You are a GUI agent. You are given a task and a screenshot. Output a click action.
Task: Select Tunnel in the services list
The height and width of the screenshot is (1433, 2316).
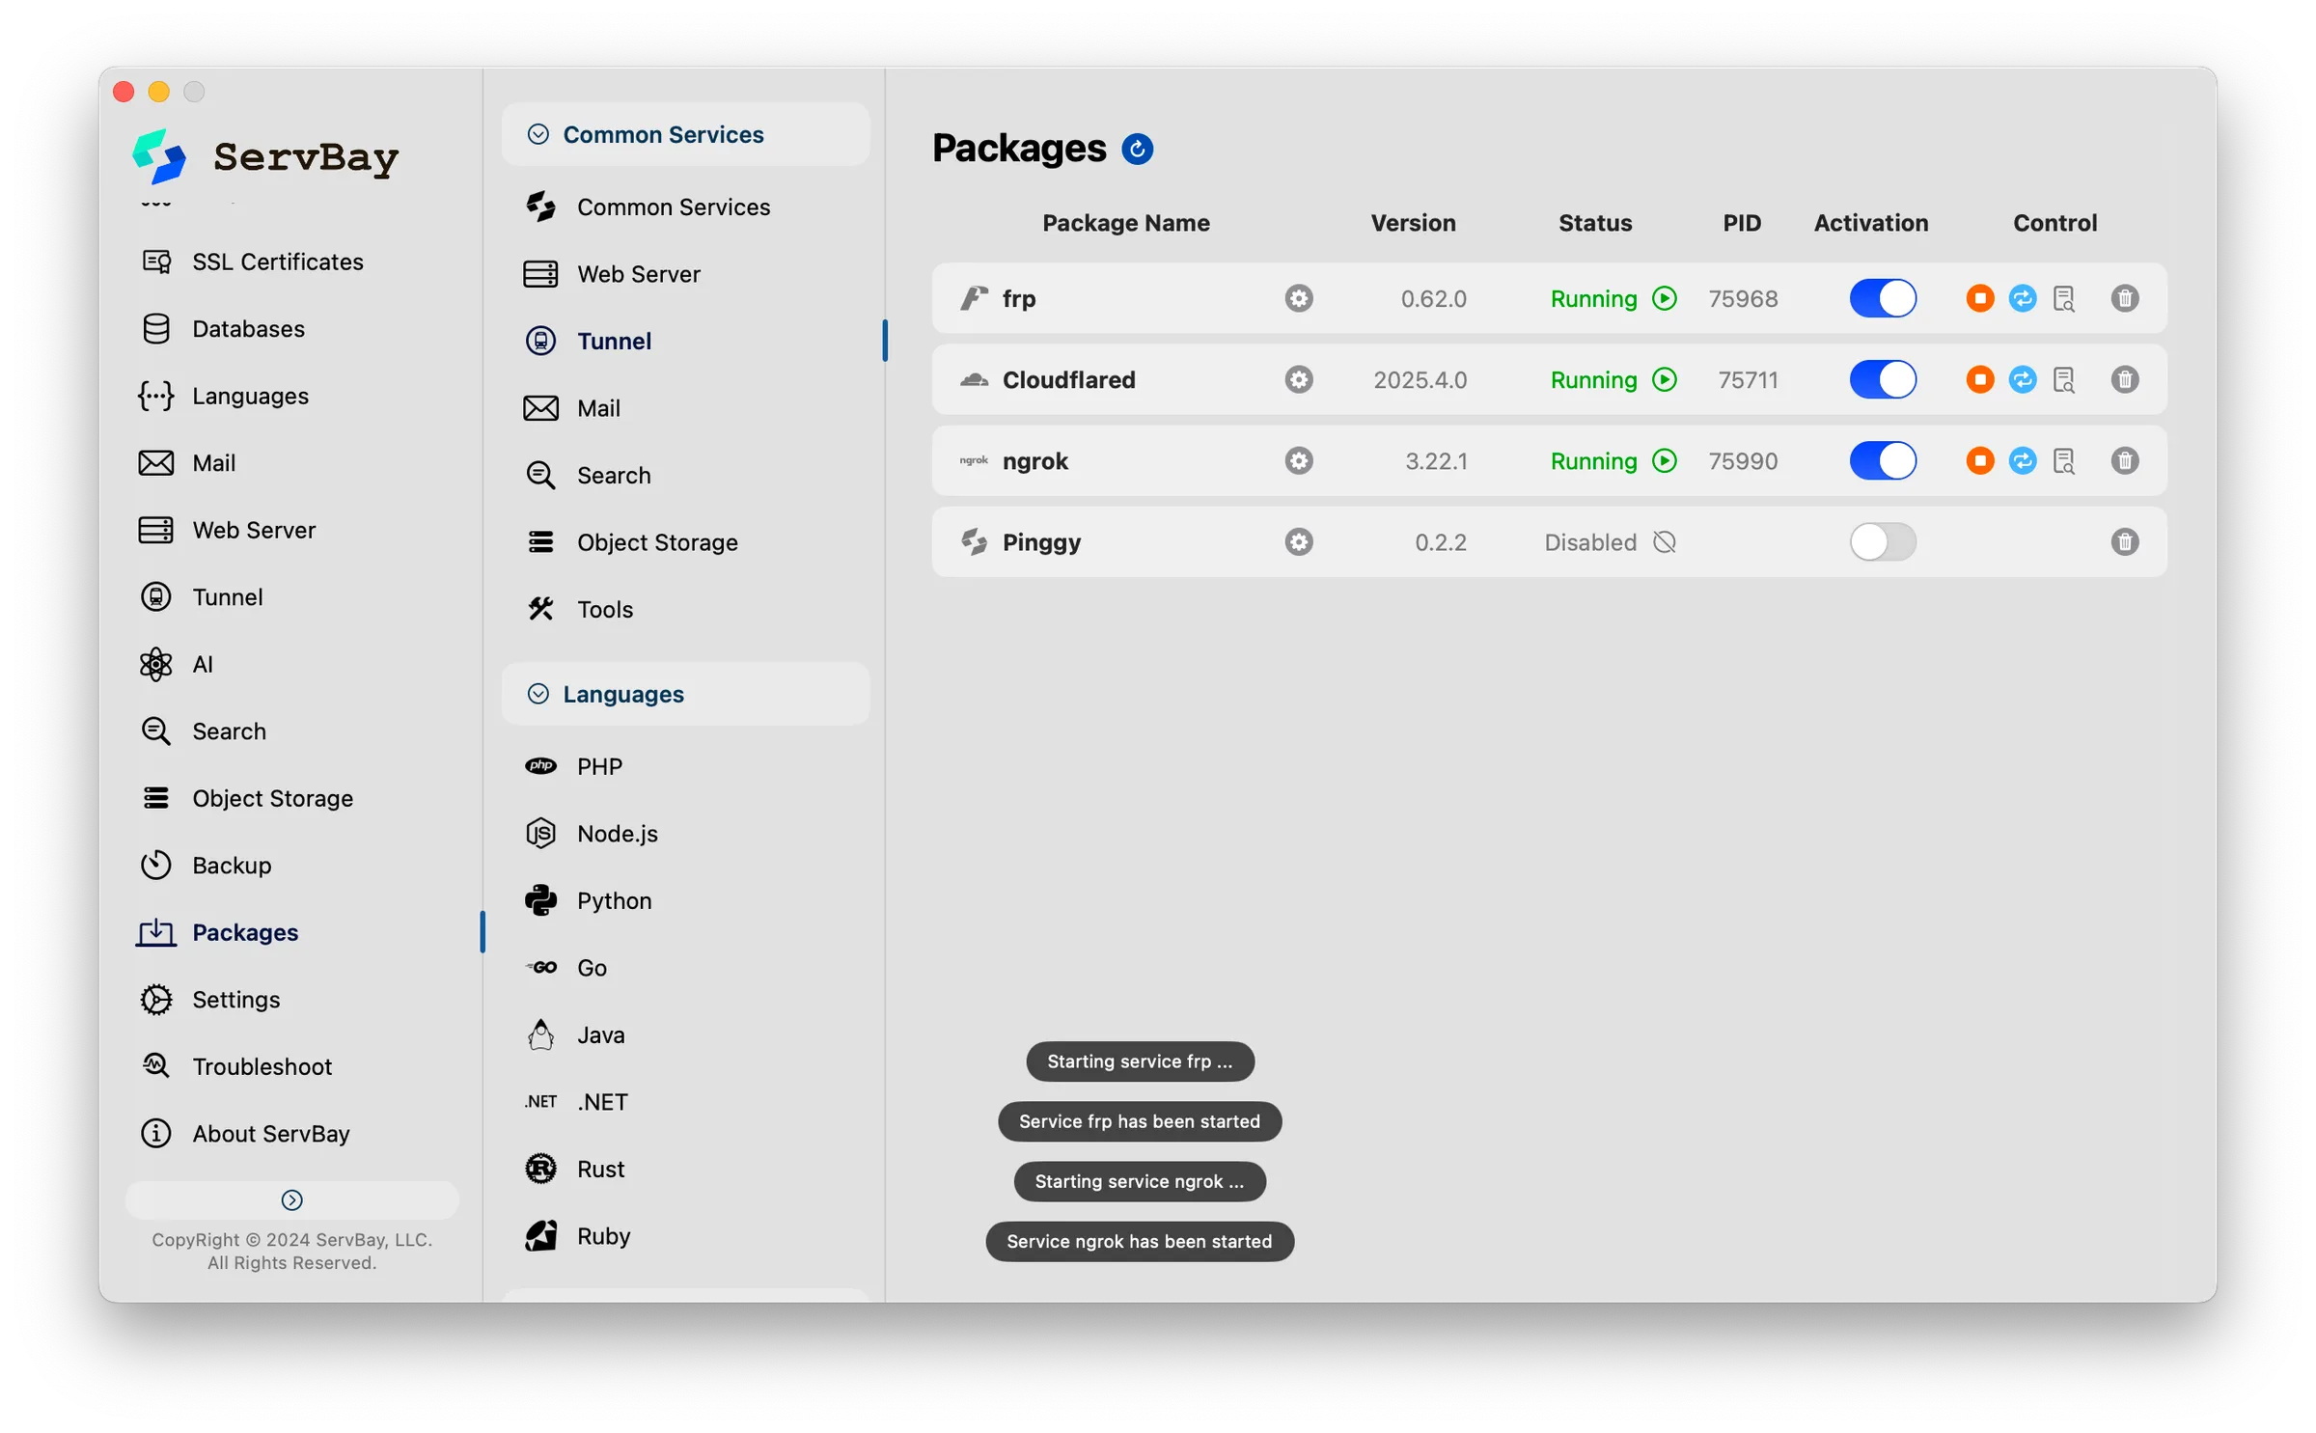point(614,341)
